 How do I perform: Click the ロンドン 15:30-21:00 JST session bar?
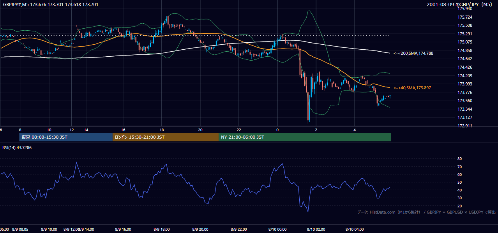pyautogui.click(x=166, y=137)
